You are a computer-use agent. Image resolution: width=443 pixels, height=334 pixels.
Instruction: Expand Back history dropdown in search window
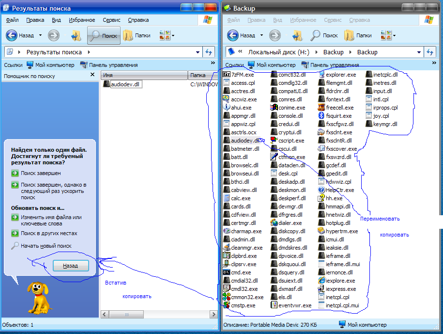click(40, 35)
